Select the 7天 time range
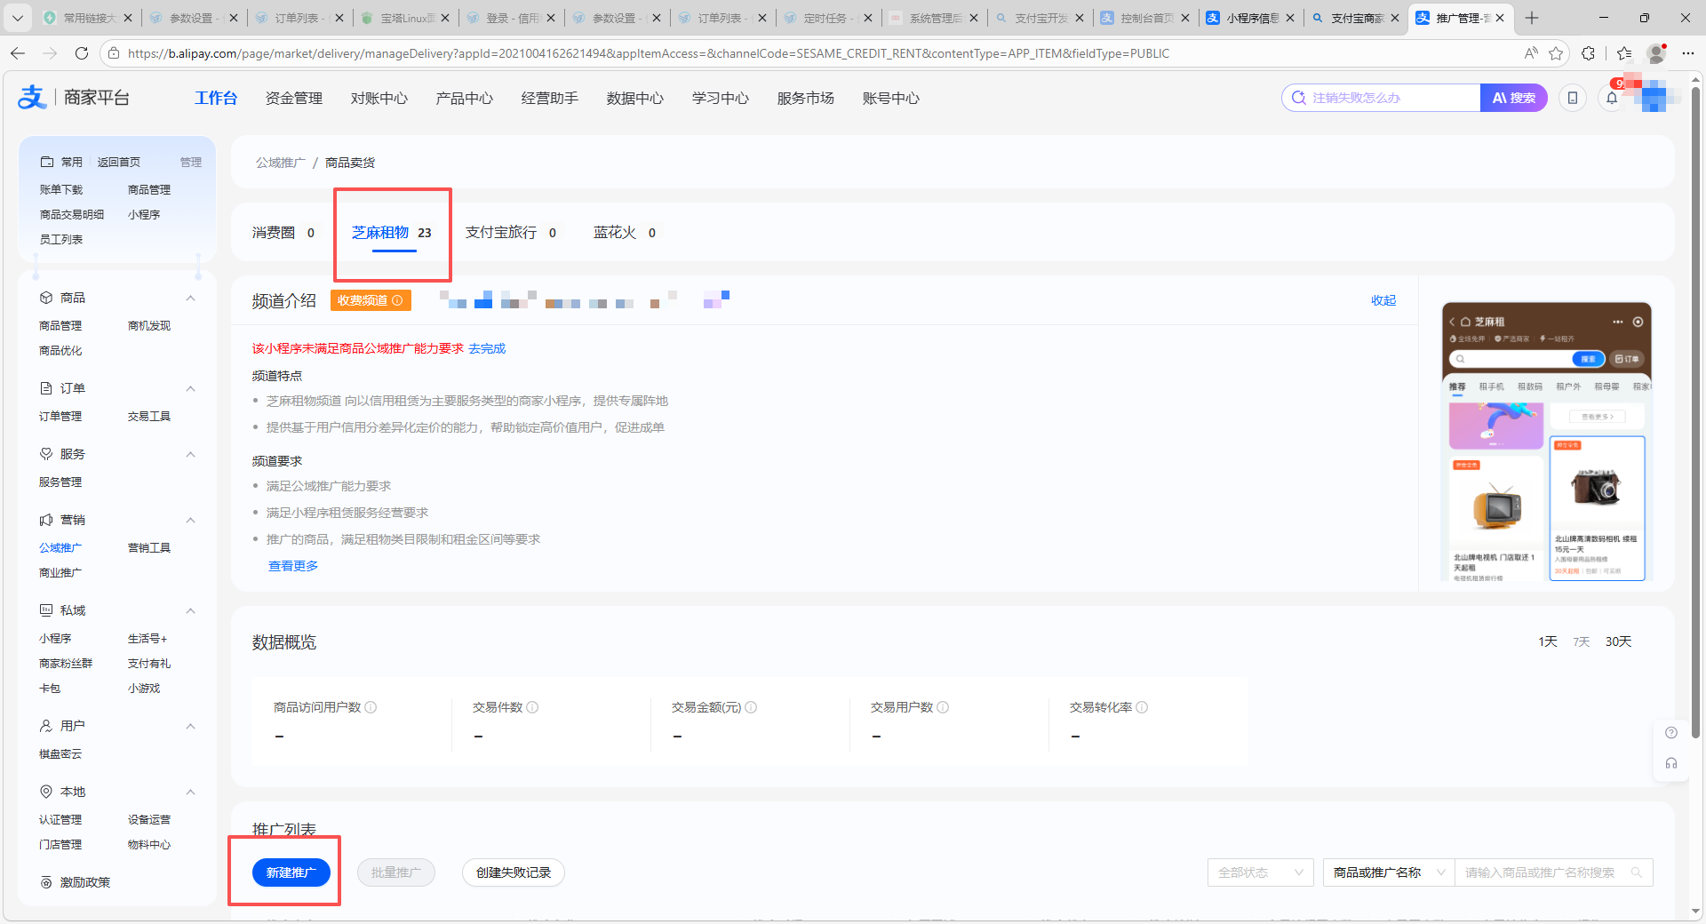Screen dimensions: 1706x924 tap(1582, 641)
